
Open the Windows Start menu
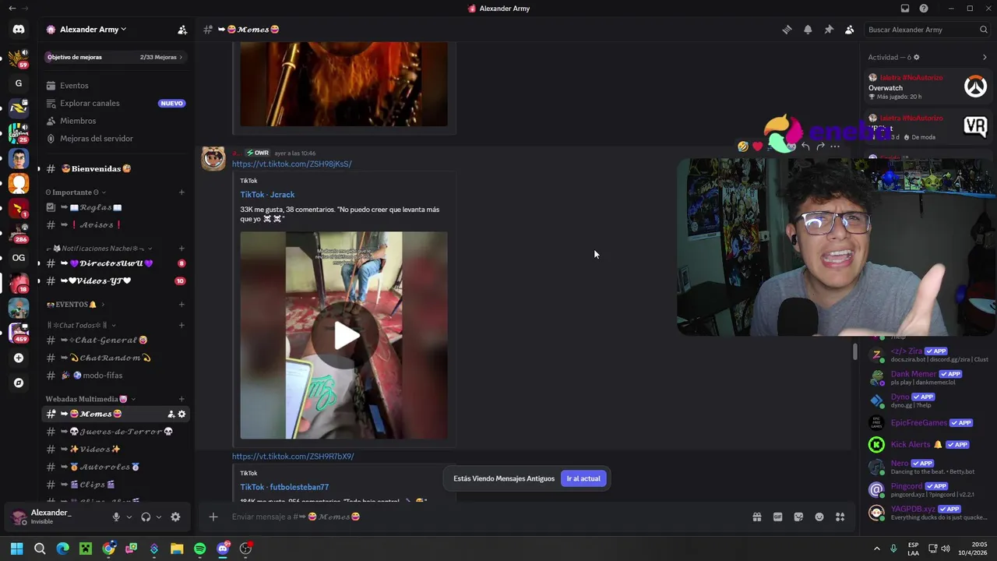click(16, 549)
